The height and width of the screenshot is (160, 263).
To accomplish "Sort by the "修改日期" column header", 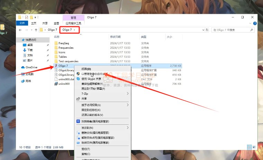I will coord(115,37).
